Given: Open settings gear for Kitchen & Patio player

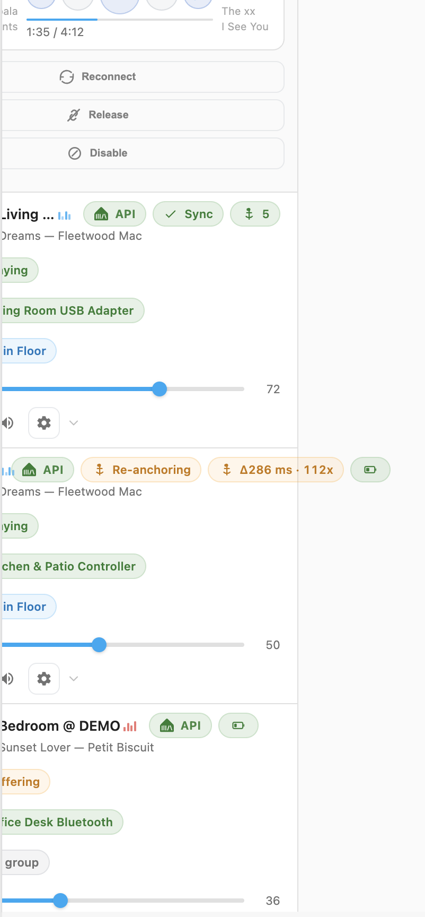Looking at the screenshot, I should pos(44,679).
